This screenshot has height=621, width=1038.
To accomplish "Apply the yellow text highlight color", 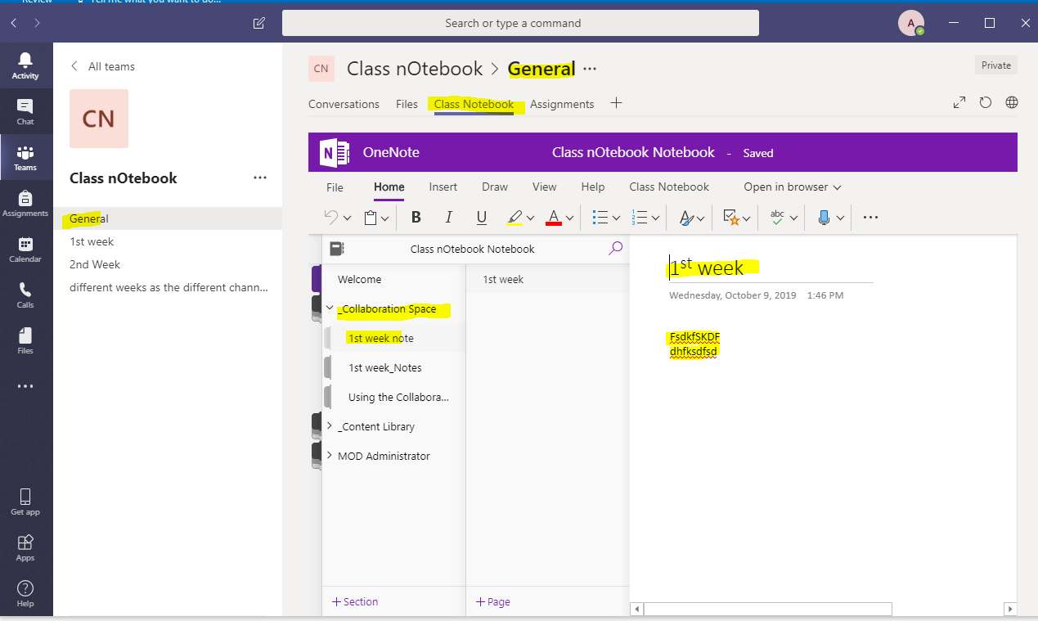I will (514, 218).
